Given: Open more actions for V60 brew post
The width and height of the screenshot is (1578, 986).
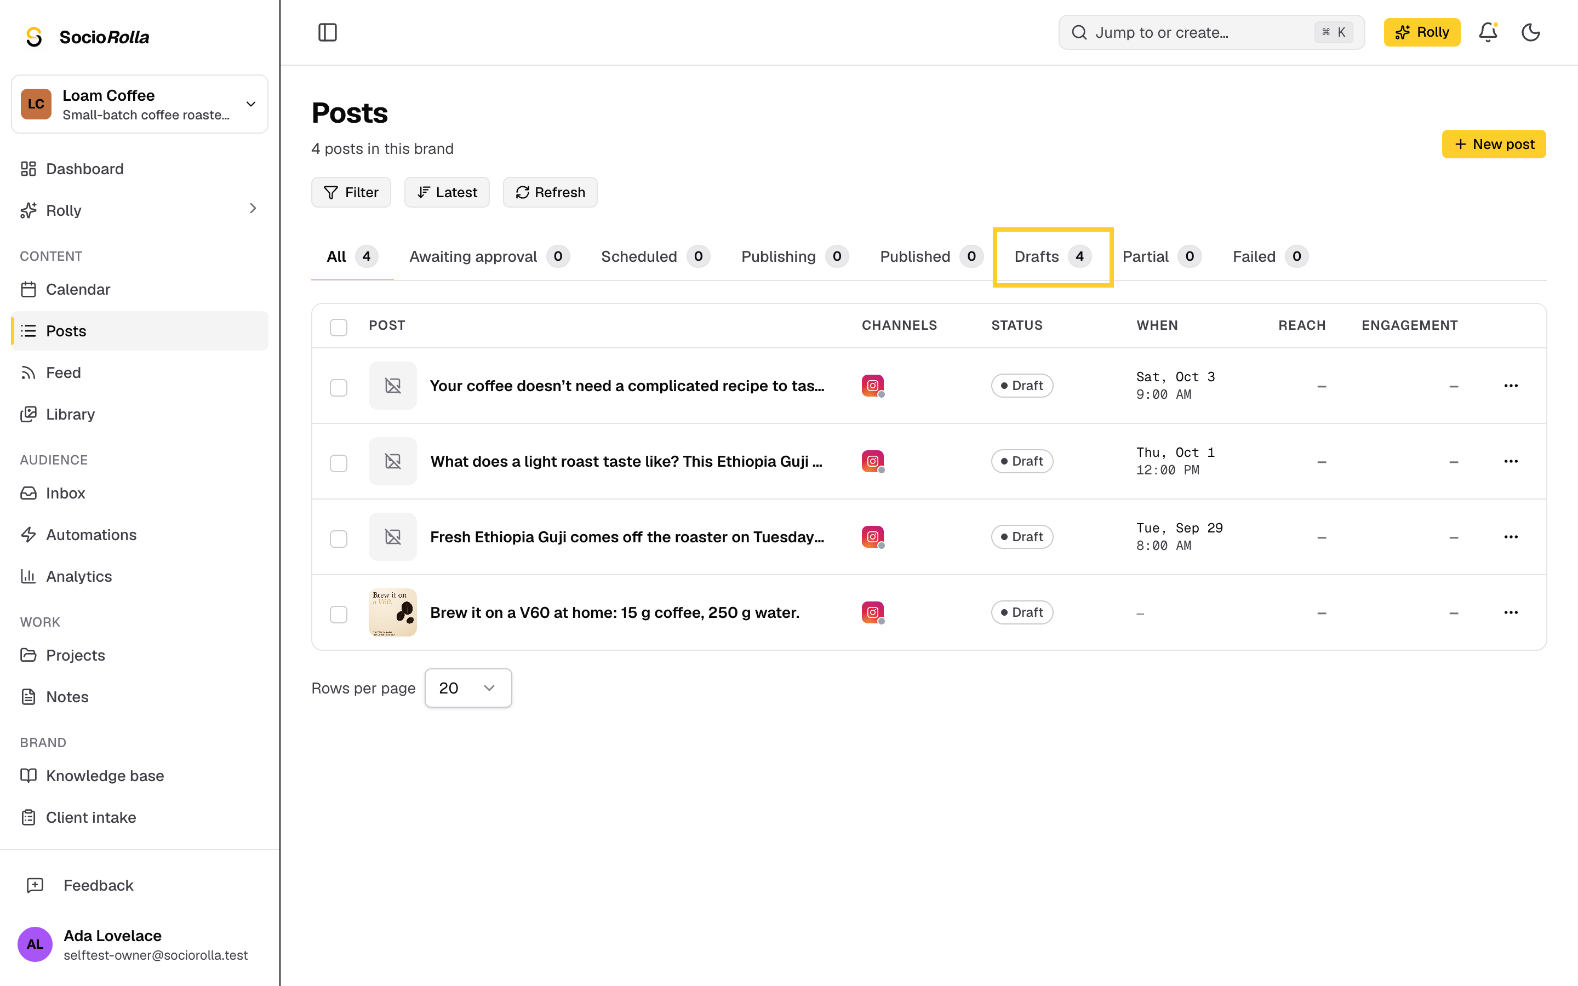Looking at the screenshot, I should [x=1511, y=612].
